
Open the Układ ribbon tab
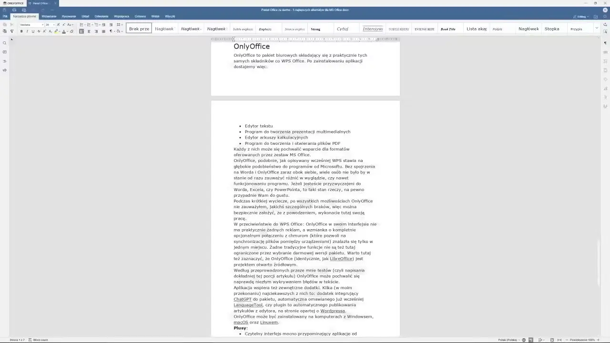coord(85,16)
